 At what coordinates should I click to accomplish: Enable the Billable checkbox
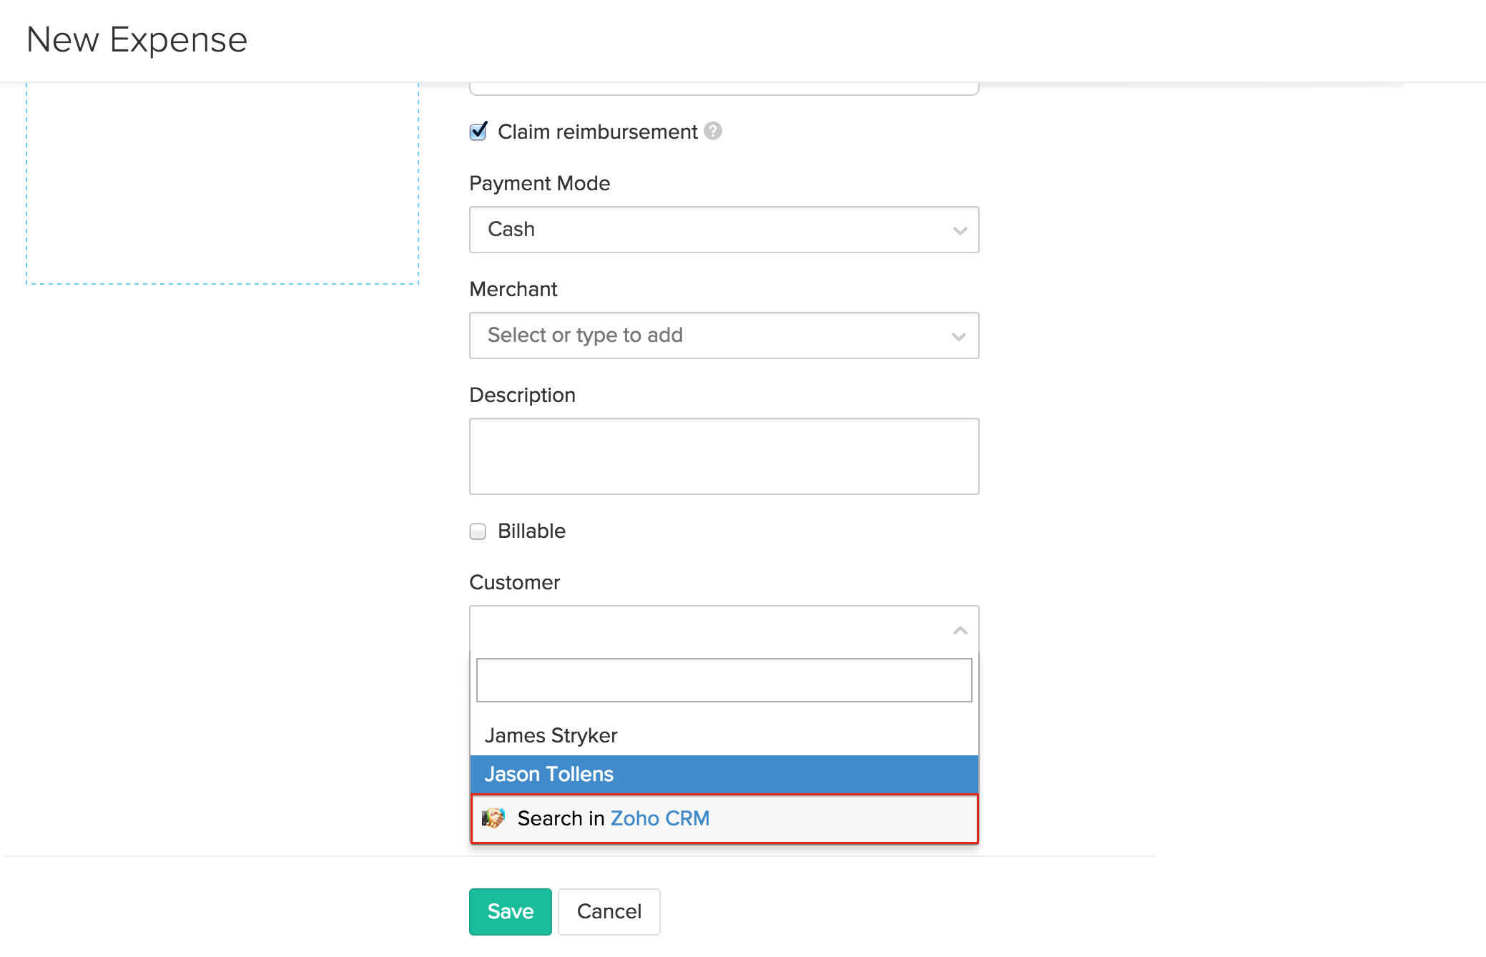click(478, 531)
